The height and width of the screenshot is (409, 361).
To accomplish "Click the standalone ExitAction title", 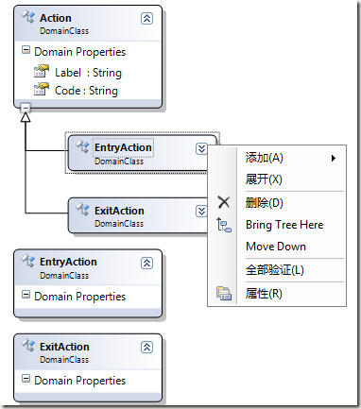I will [64, 347].
